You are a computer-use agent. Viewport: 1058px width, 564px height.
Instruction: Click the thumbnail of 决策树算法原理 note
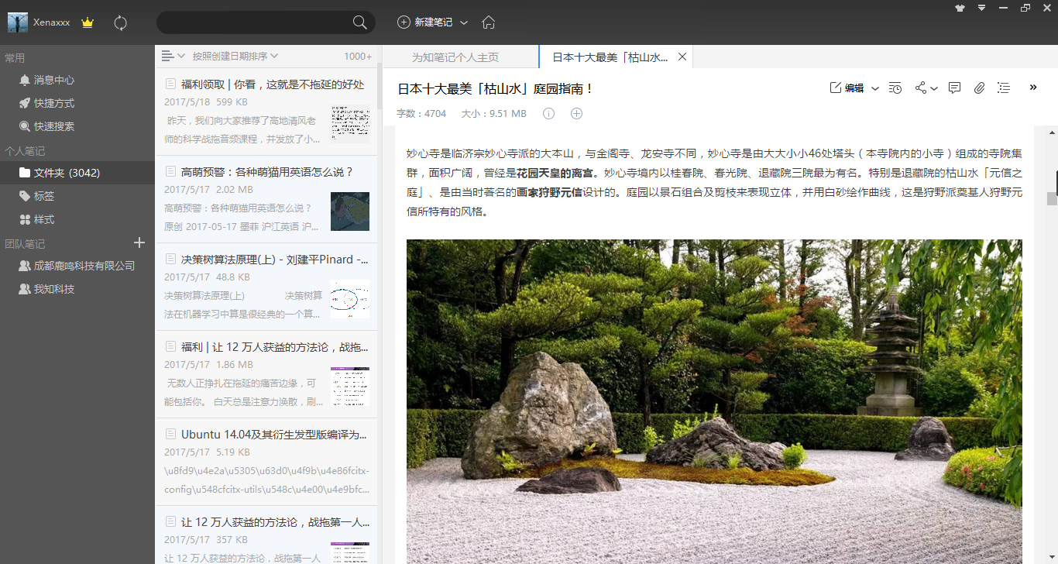tap(350, 299)
